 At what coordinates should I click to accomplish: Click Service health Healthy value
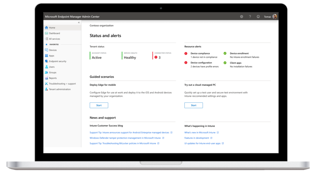click(x=130, y=58)
